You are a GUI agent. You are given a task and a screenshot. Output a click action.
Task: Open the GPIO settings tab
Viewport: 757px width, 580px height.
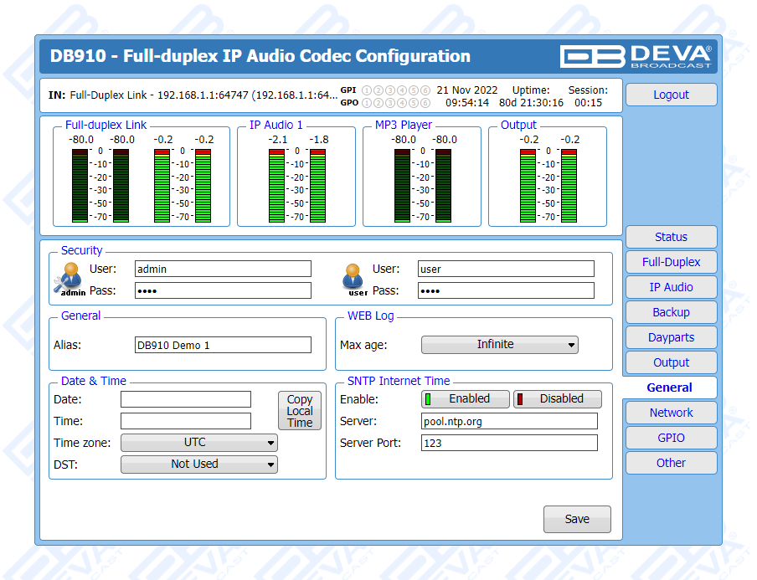(671, 438)
